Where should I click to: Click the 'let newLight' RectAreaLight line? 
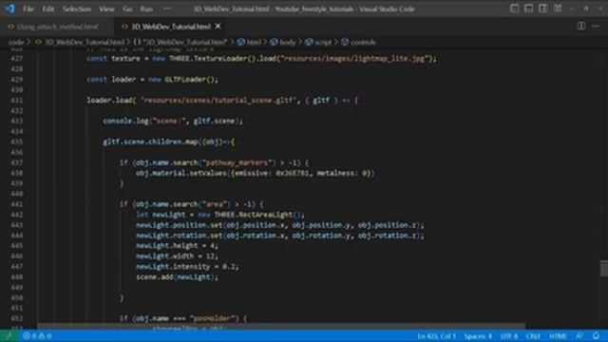(220, 215)
